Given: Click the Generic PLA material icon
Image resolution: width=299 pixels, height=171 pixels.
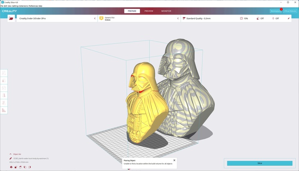Looking at the screenshot, I should pyautogui.click(x=101, y=18).
